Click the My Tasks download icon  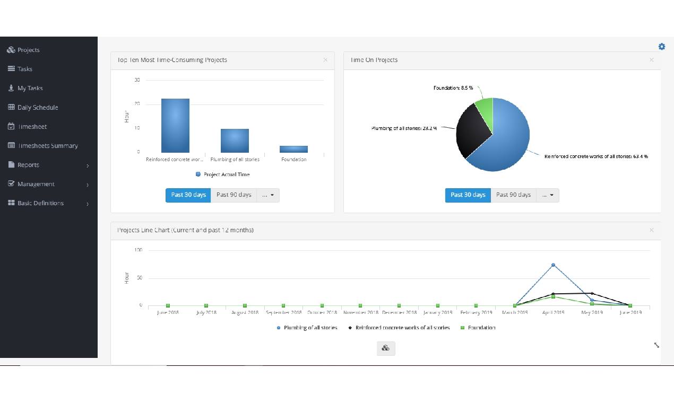(11, 88)
